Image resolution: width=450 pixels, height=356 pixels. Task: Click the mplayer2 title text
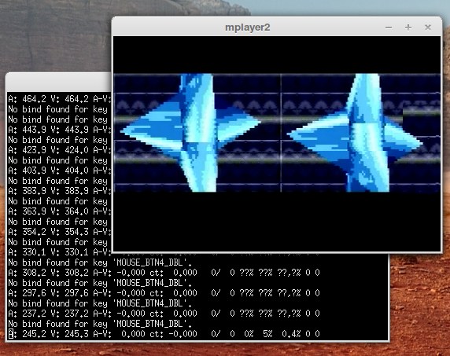(247, 28)
